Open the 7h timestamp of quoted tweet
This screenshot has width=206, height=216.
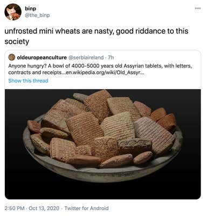[x=111, y=57]
